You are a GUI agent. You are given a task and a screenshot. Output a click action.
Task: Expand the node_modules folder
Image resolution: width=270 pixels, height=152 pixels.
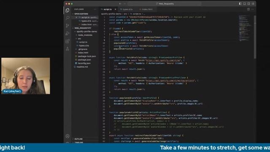pos(85,35)
